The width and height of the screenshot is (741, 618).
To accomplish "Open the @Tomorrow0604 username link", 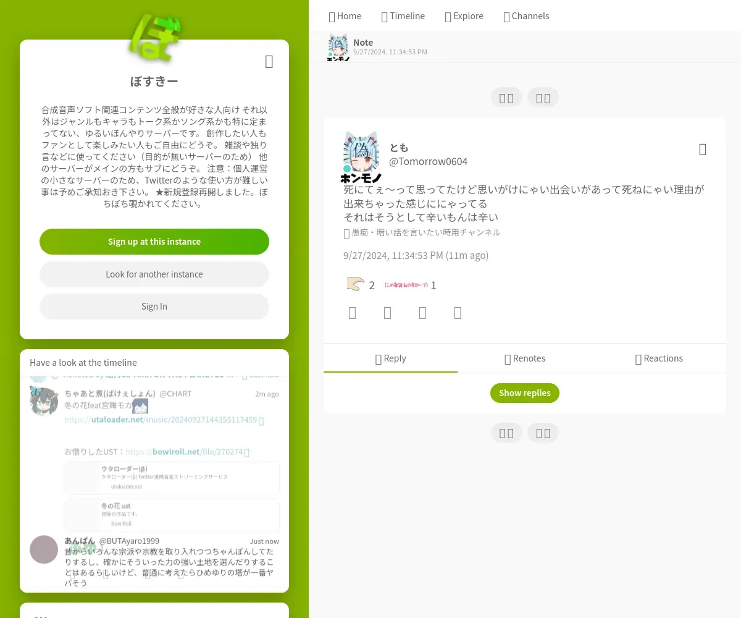I will click(428, 161).
